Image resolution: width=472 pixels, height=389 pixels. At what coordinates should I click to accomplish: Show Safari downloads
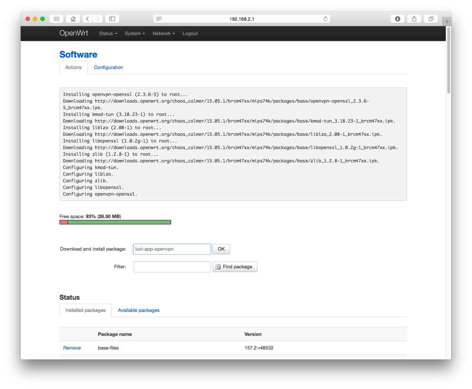pyautogui.click(x=398, y=19)
